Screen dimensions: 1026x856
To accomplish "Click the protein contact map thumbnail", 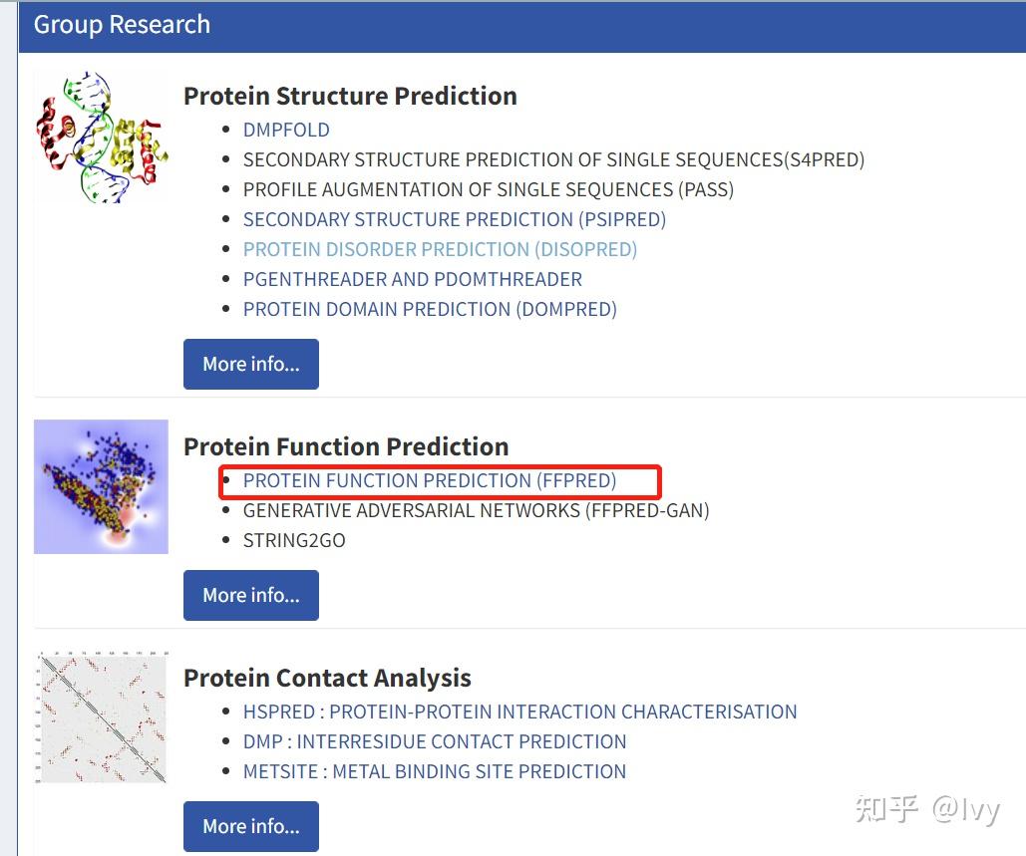I will 101,717.
